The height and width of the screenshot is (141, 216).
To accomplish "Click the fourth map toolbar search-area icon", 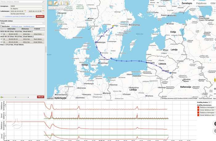I will [x=67, y=3].
